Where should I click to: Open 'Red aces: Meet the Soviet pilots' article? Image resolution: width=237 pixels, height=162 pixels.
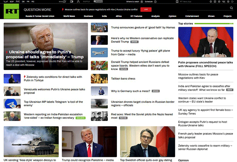[142, 116]
